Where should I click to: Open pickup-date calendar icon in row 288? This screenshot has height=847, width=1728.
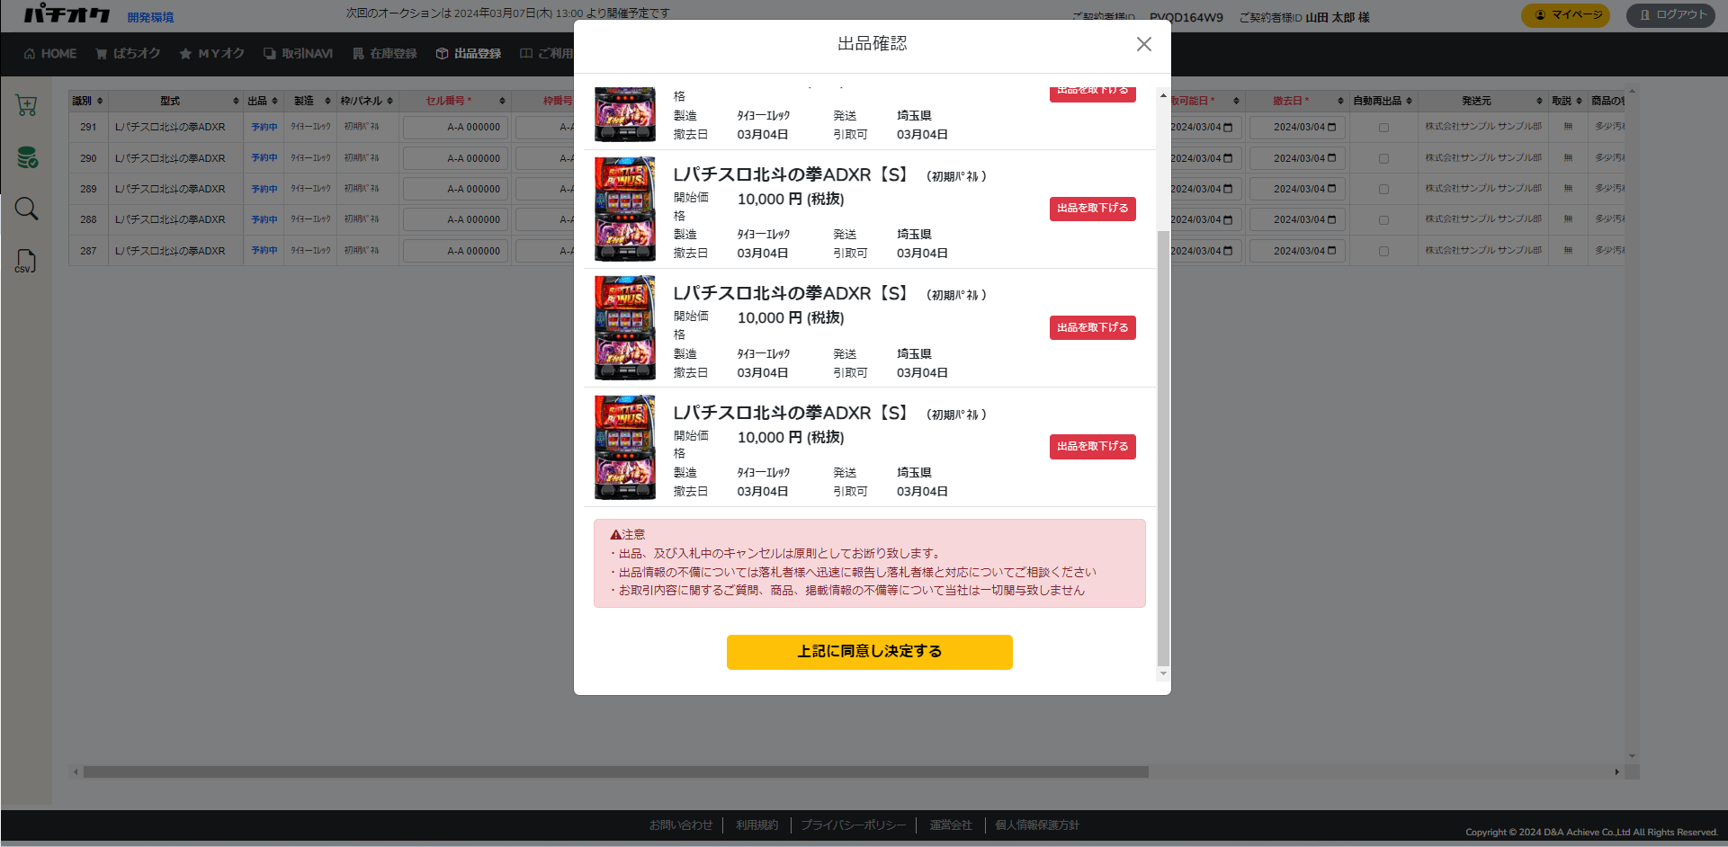(x=1228, y=219)
